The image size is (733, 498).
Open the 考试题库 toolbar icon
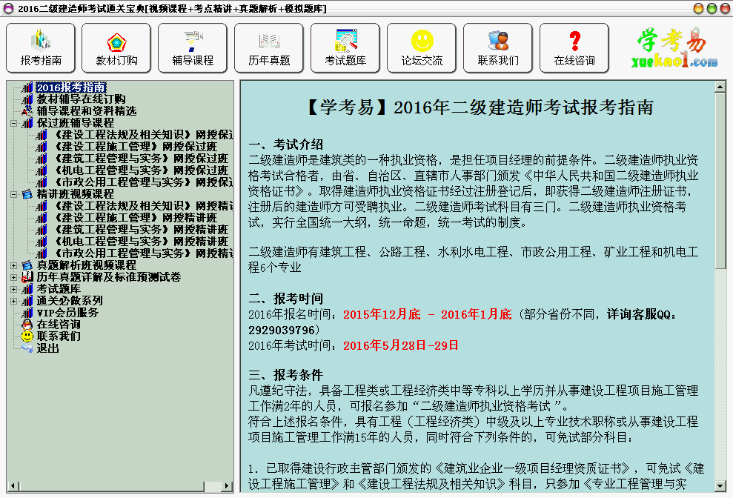click(x=345, y=47)
